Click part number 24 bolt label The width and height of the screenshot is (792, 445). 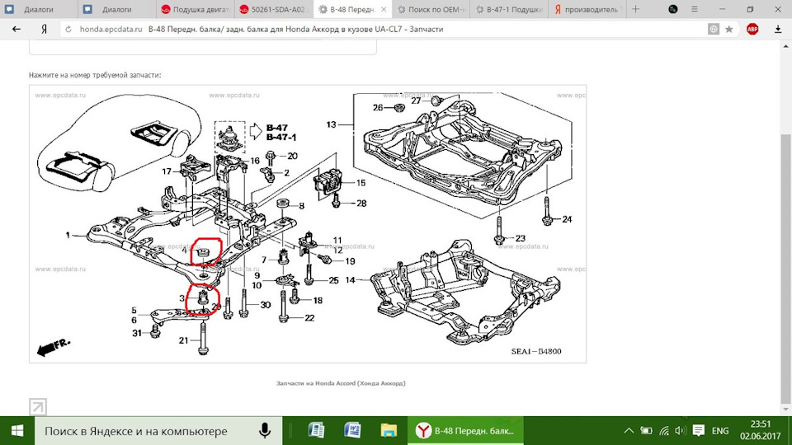[567, 219]
